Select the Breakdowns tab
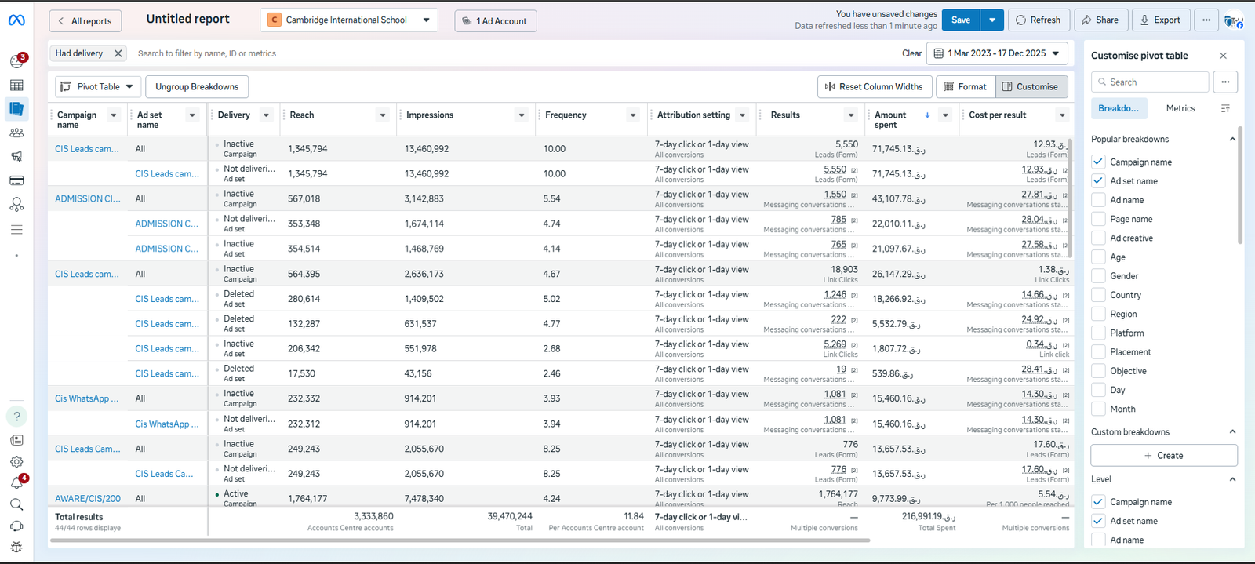1255x564 pixels. (1119, 108)
